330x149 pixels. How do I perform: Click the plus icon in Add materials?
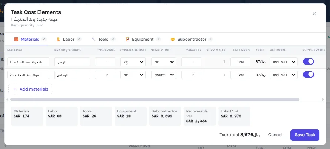15,89
